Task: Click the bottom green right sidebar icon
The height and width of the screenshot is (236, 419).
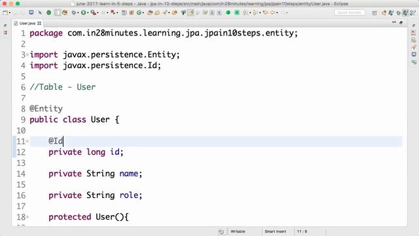Action: tap(414, 62)
